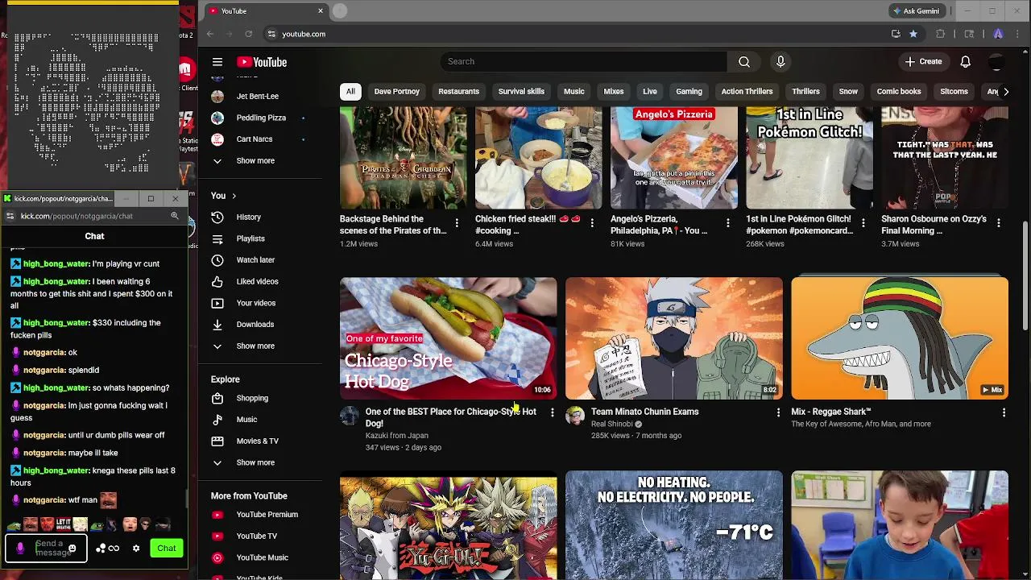The height and width of the screenshot is (580, 1031).
Task: Open options for Mix - Reggae Shark
Action: coord(1004,412)
